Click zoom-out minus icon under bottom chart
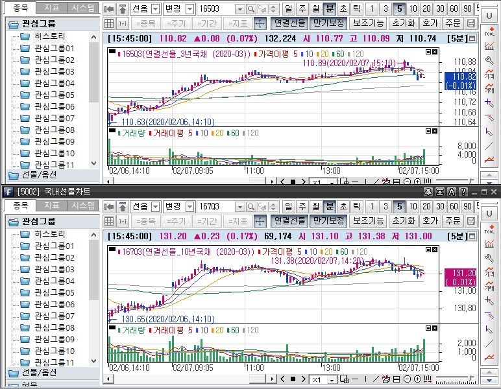The image size is (501, 389). (x=407, y=379)
